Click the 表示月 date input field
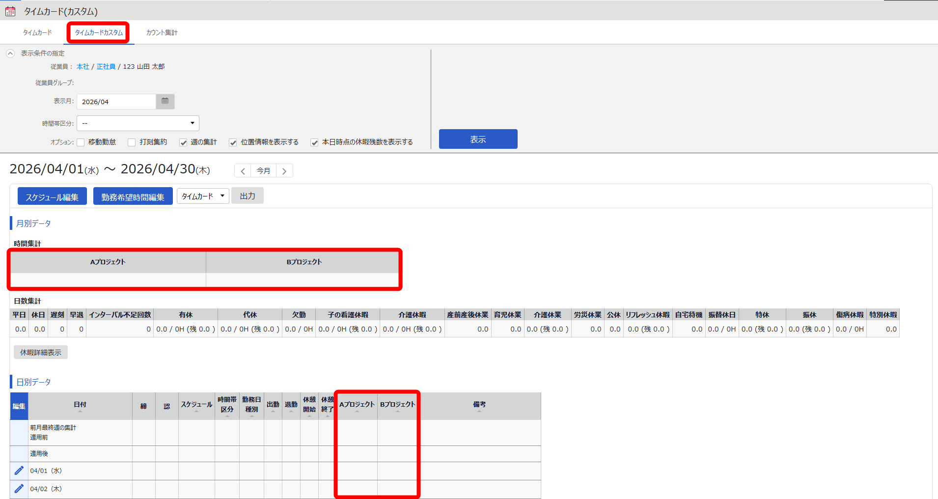The width and height of the screenshot is (938, 499). [116, 102]
